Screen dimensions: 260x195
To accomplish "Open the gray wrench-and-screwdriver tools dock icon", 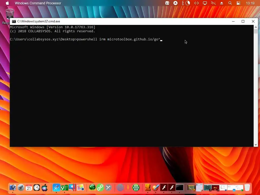I will (108, 188).
